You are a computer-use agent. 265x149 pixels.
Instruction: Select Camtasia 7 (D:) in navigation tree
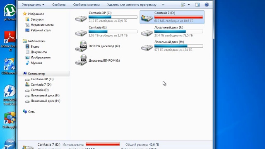[x=41, y=84]
